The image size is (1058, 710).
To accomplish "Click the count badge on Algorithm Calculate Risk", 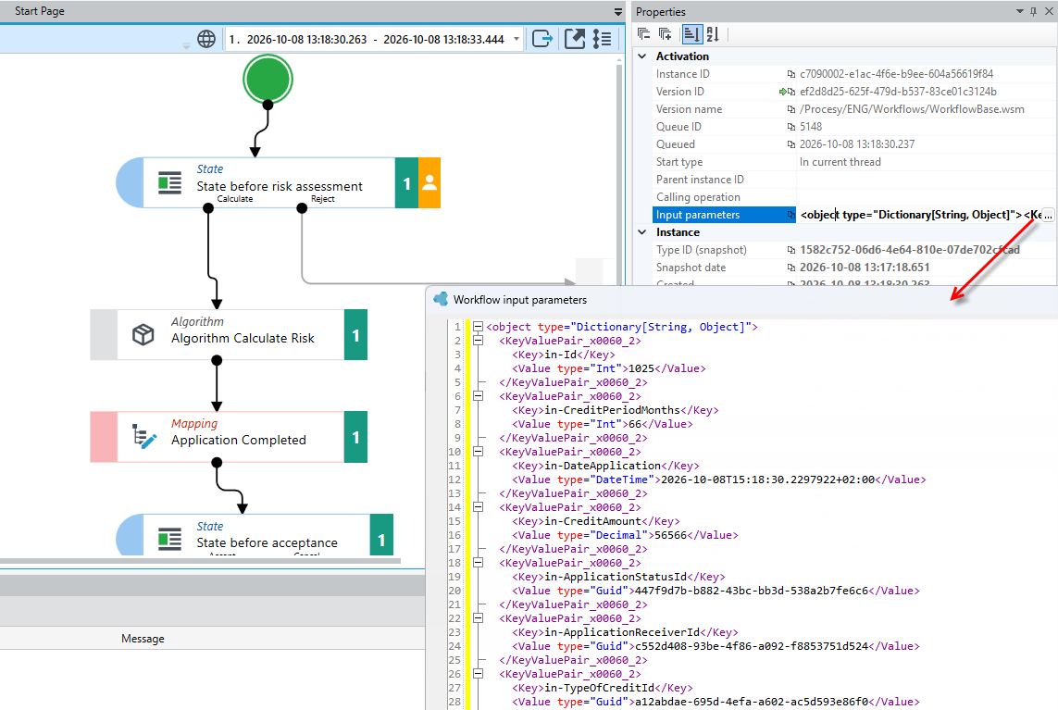I will [355, 335].
